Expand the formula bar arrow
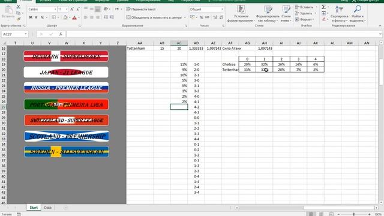 point(380,34)
